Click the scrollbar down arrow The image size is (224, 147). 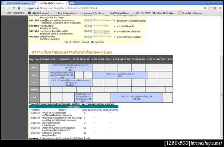[x=222, y=138]
